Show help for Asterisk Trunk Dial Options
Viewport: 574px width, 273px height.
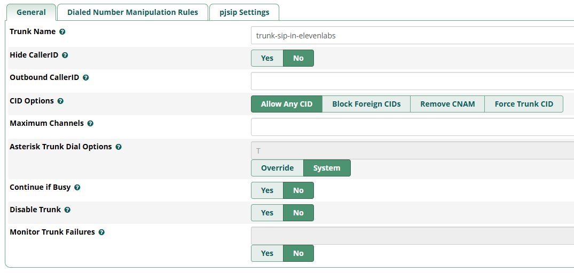point(119,147)
